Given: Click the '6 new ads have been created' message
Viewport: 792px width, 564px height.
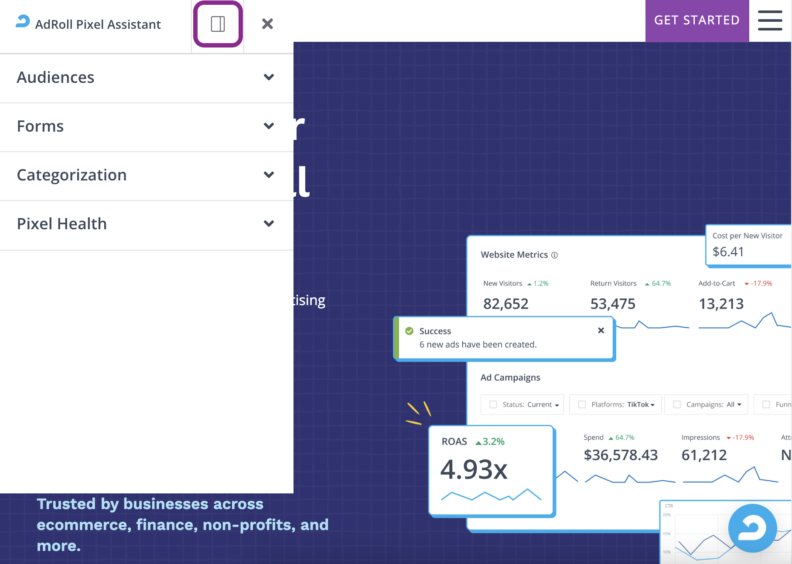Looking at the screenshot, I should [478, 344].
